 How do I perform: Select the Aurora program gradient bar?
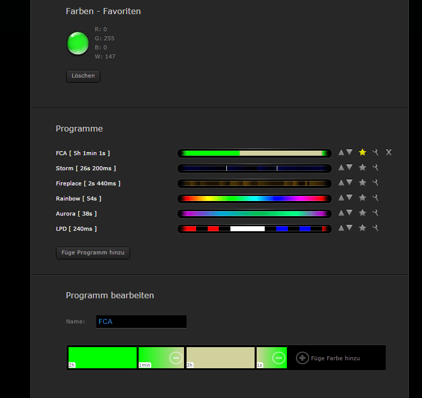(254, 214)
